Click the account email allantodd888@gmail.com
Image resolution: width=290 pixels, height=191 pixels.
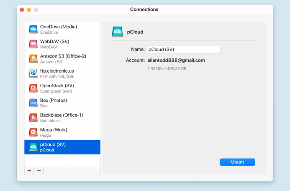(x=176, y=60)
